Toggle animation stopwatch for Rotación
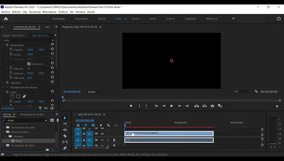Screen dimensions: 284x161 pos(11,68)
